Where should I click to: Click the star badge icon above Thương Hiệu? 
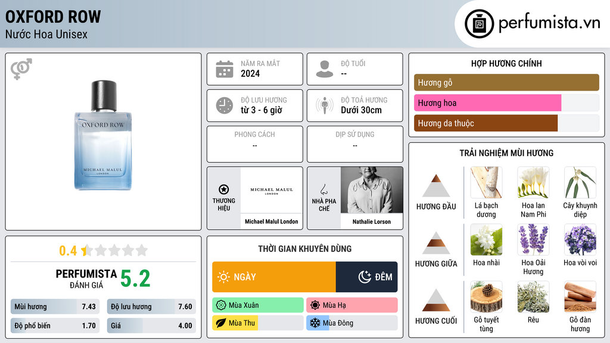[224, 189]
